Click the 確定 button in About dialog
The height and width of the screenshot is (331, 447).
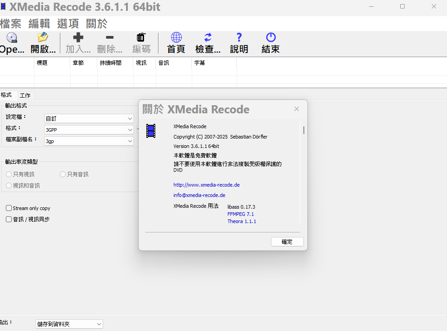(x=287, y=242)
